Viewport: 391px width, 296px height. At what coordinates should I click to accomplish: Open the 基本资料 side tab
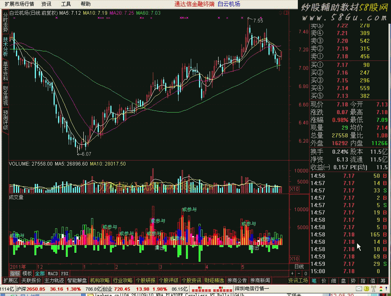click(x=5, y=71)
